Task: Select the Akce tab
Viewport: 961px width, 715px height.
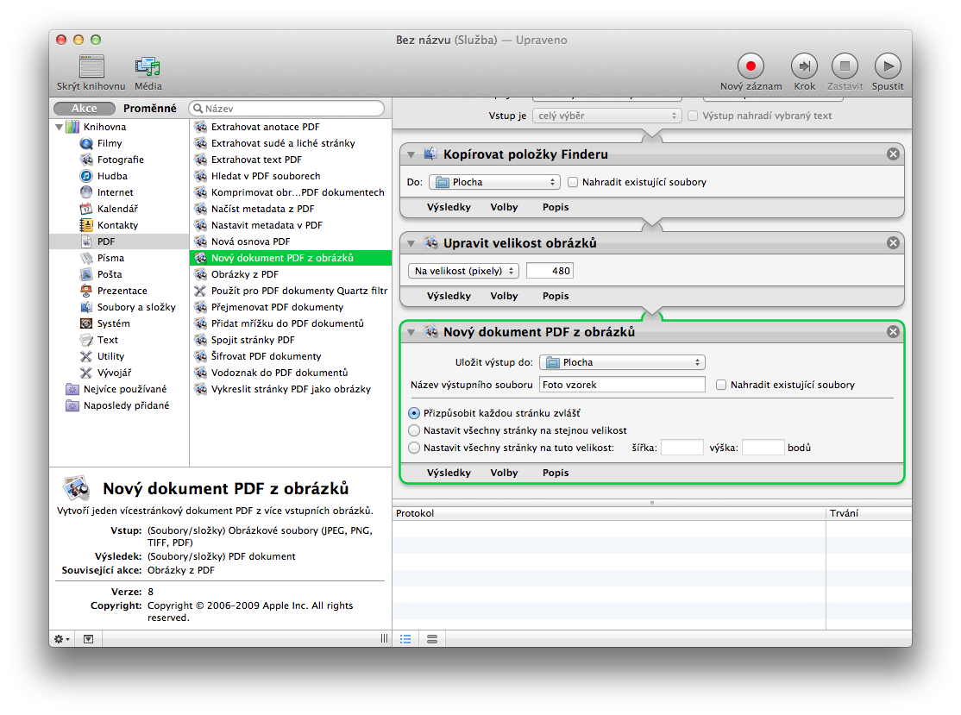Action: [x=85, y=109]
